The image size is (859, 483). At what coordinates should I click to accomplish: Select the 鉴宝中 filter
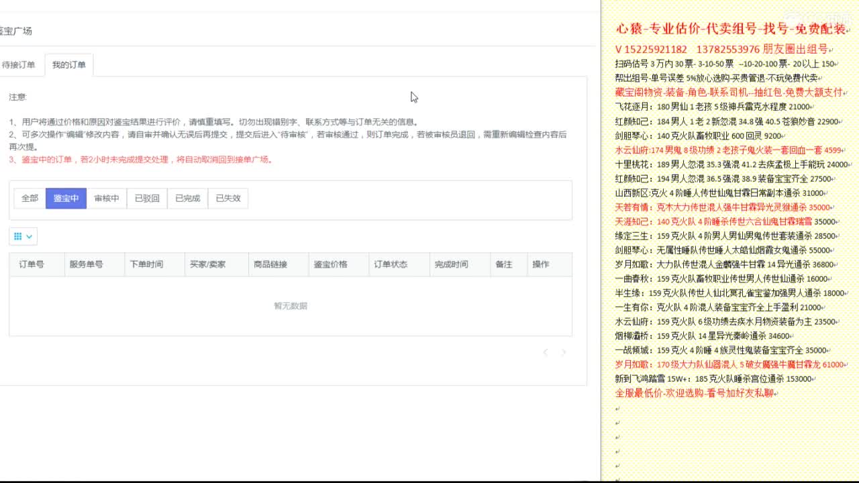pyautogui.click(x=66, y=198)
